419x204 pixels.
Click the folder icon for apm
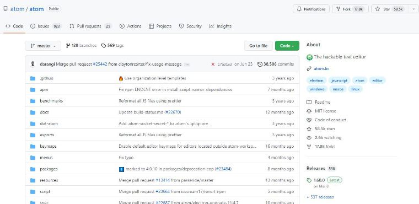click(33, 89)
